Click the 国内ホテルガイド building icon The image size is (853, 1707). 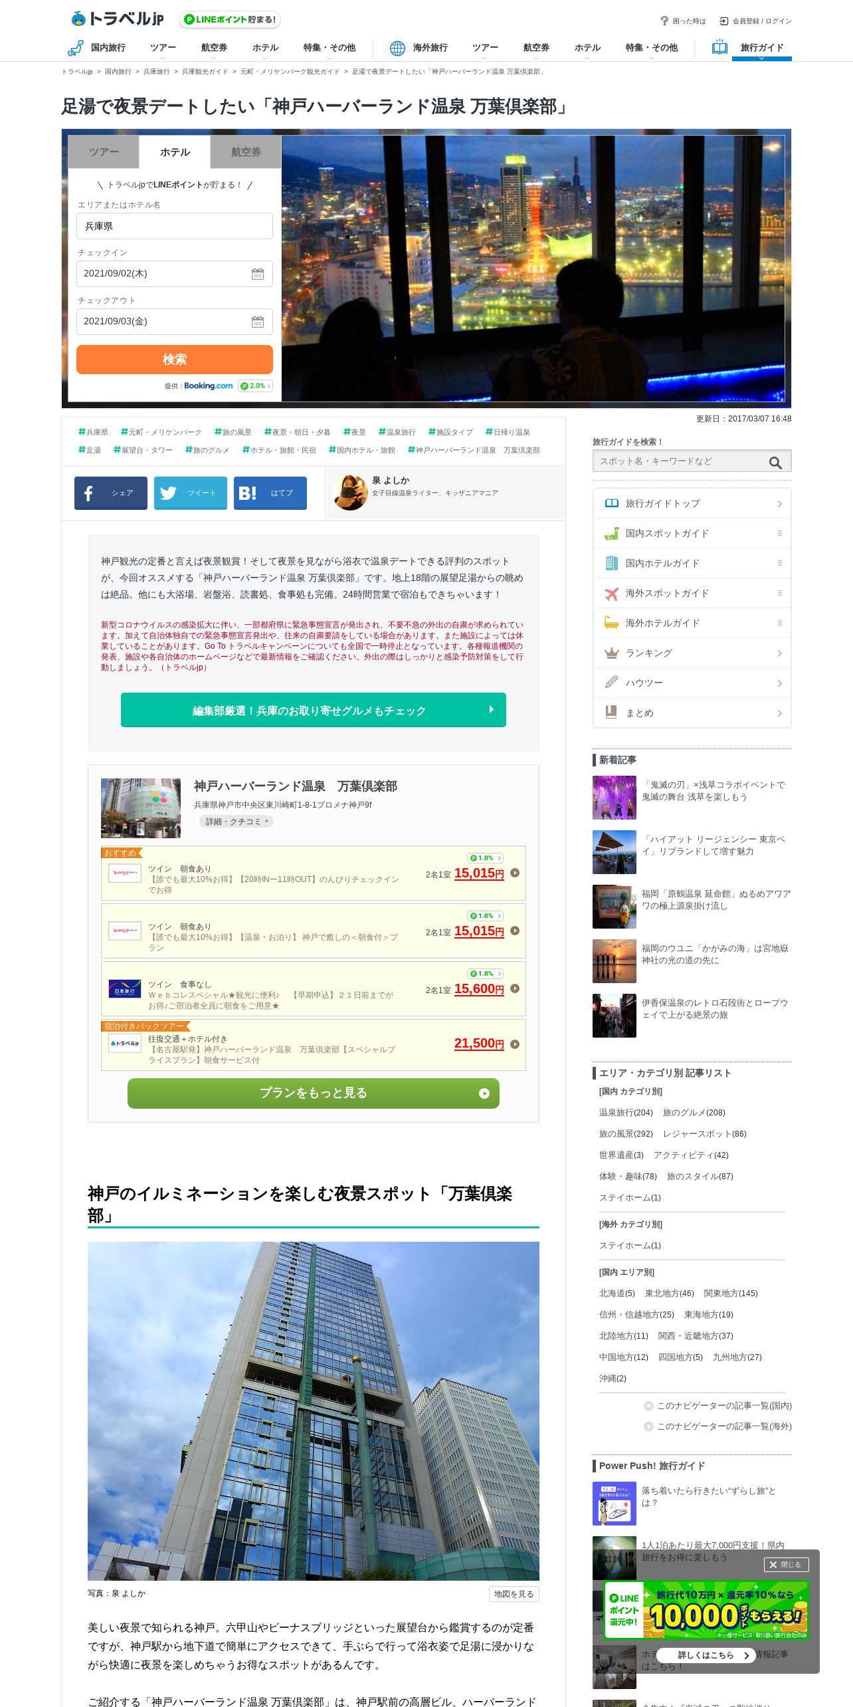(611, 564)
